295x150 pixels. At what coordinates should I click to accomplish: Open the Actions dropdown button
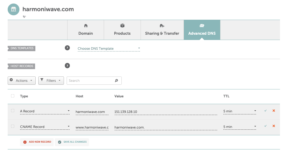(x=22, y=81)
